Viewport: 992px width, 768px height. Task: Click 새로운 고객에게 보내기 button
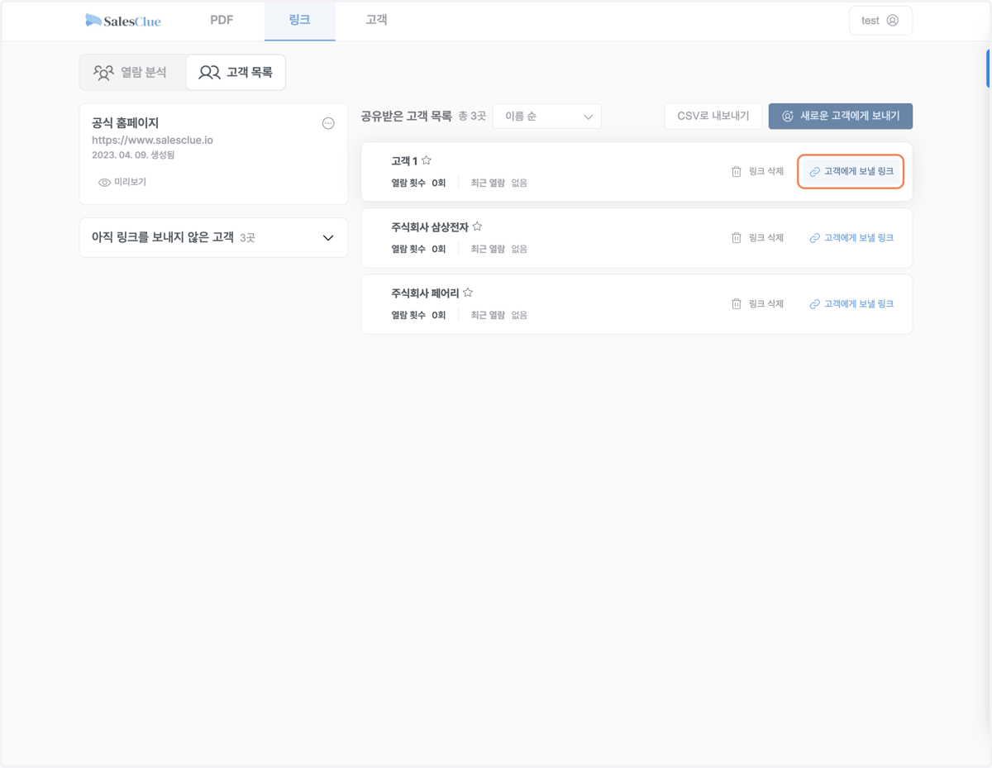[x=841, y=117]
